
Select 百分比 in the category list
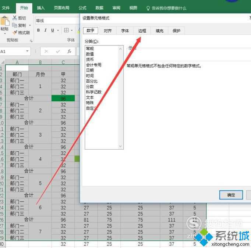pyautogui.click(x=92, y=81)
